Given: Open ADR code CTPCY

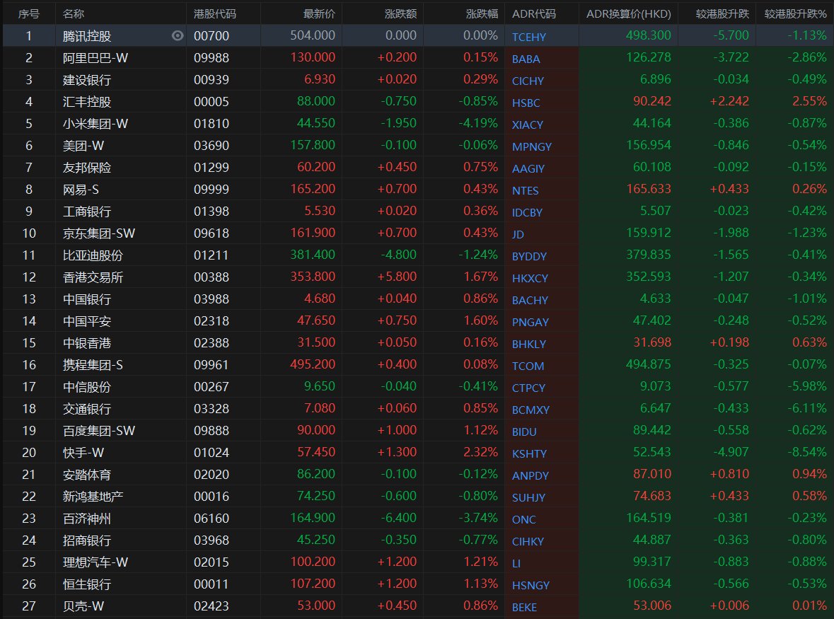Looking at the screenshot, I should tap(528, 388).
